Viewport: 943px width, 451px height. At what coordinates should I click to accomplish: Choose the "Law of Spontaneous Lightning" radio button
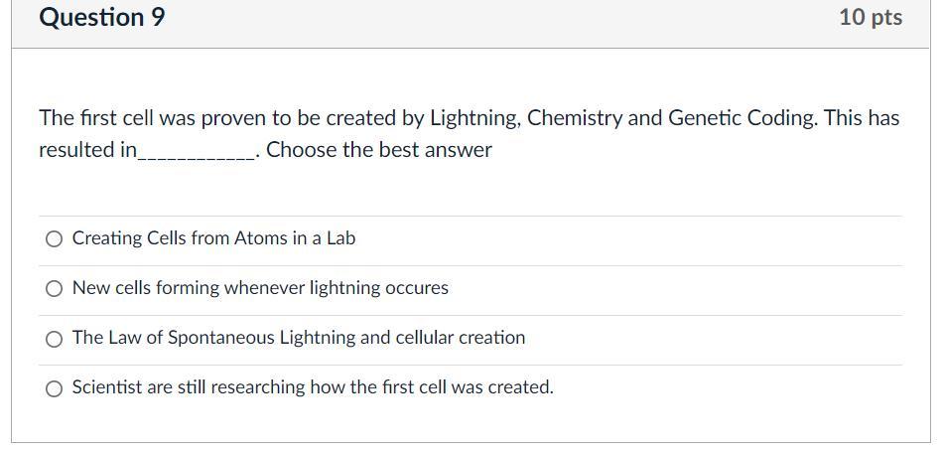click(55, 339)
